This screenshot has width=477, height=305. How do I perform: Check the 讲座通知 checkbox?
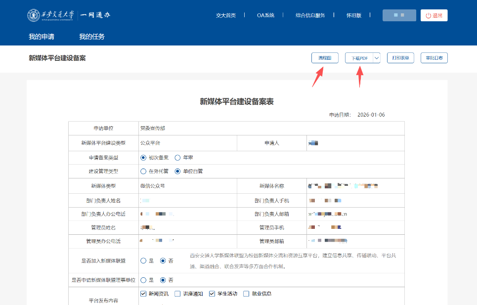178,294
